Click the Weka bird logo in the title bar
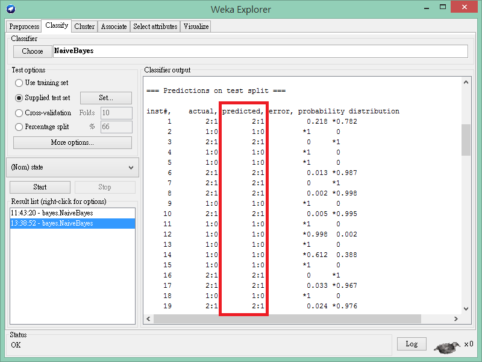Screen dimensions: 482x362 pos(11,9)
